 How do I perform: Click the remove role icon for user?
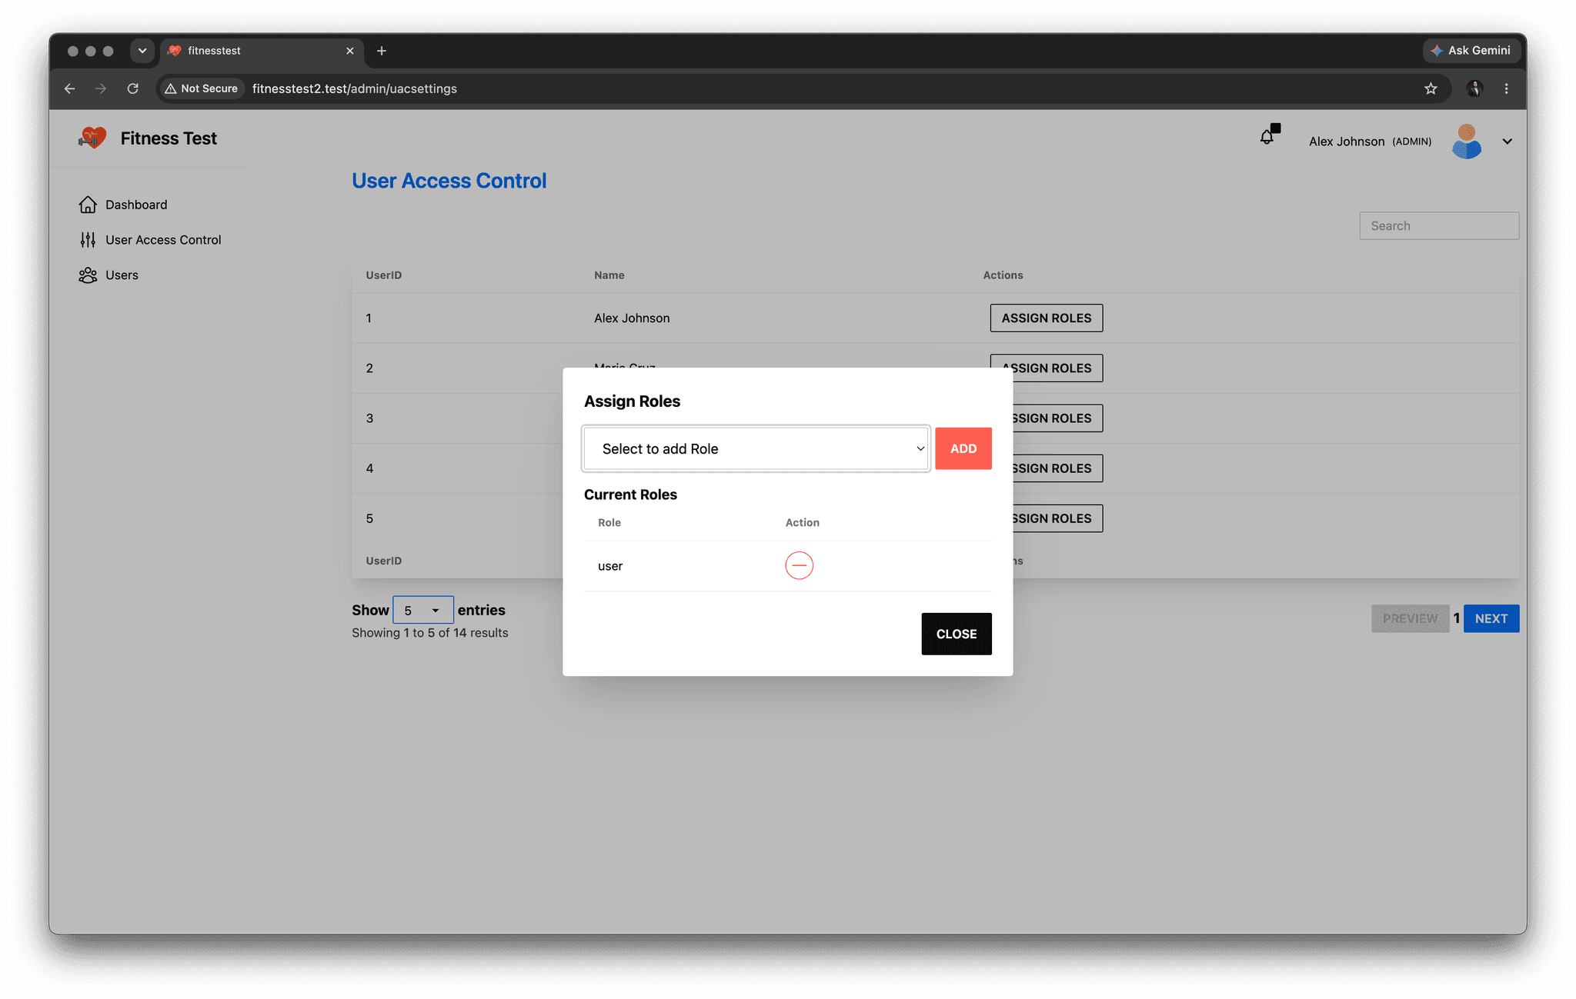pos(799,565)
